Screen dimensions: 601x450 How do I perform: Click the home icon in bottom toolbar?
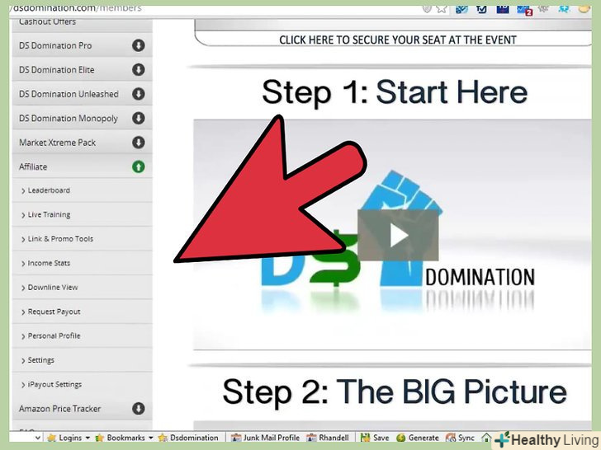click(x=486, y=437)
